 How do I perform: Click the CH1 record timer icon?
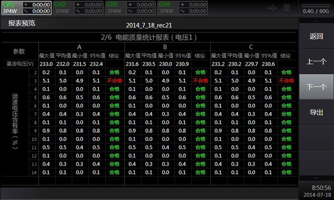click(x=26, y=4)
